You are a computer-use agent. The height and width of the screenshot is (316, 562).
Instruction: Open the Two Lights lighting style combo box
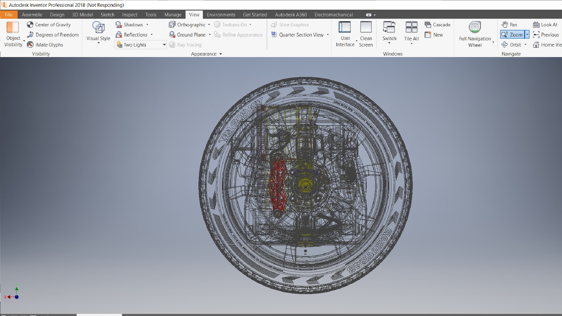pyautogui.click(x=141, y=44)
